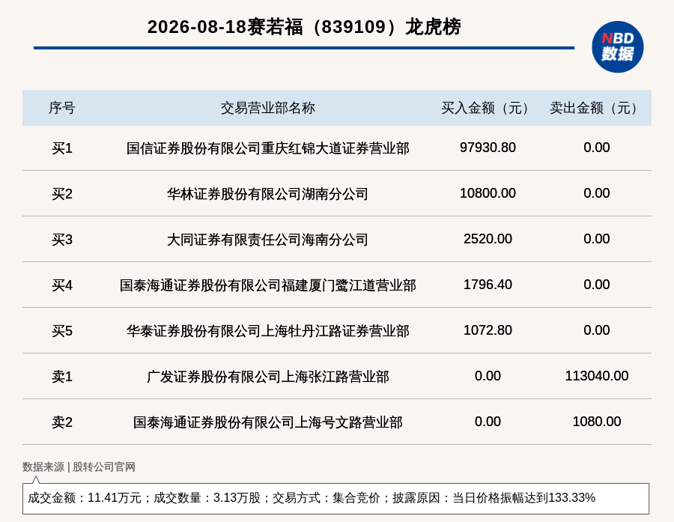Select 国信证券股份有限公司重庆红锦大道证券营业部

pyautogui.click(x=268, y=148)
